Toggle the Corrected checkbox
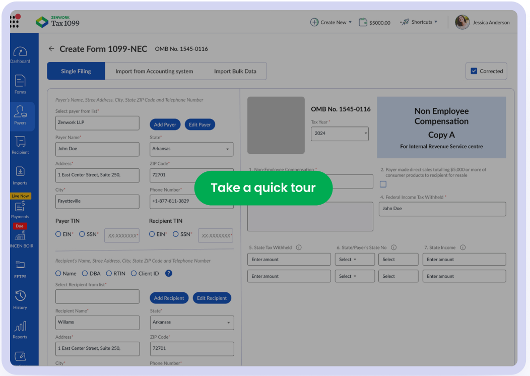This screenshot has height=376, width=530. pos(474,71)
